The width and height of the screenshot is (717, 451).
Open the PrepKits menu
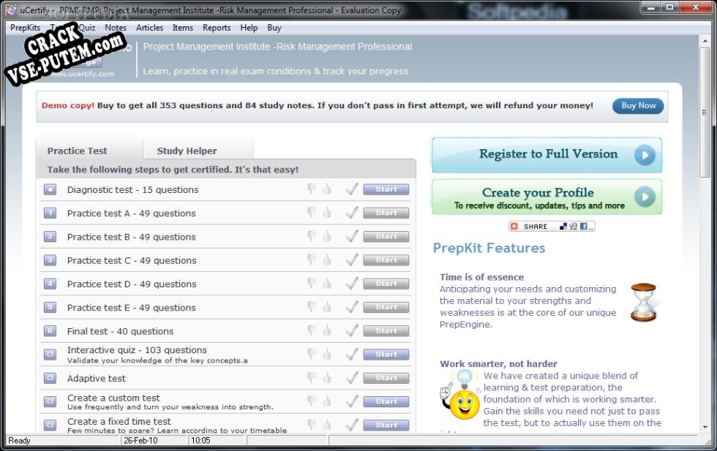click(x=25, y=28)
